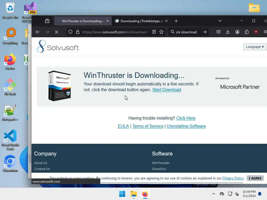Image resolution: width=267 pixels, height=200 pixels.
Task: Save page to Pocket
Action: click(219, 32)
